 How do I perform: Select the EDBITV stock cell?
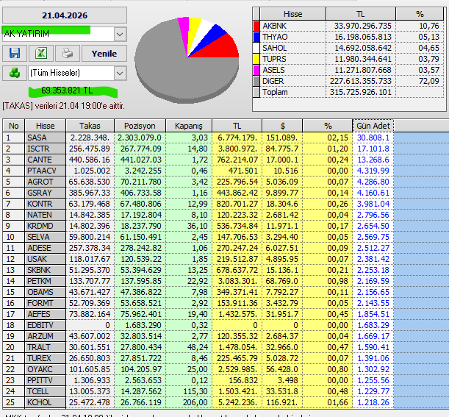(x=46, y=325)
